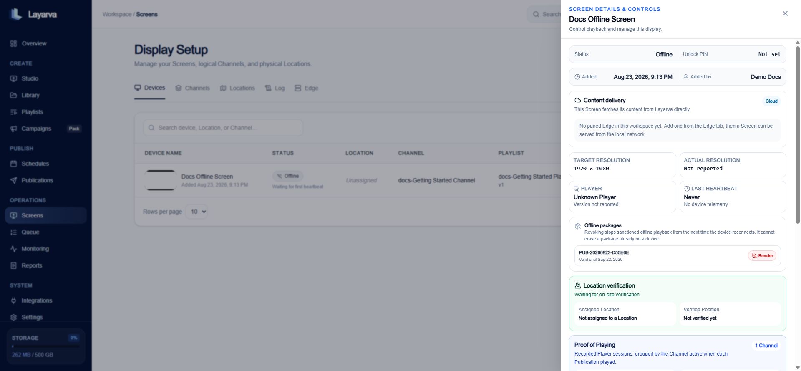Click the 1 Channel badge
Viewport: 801px width, 371px height.
click(x=766, y=346)
